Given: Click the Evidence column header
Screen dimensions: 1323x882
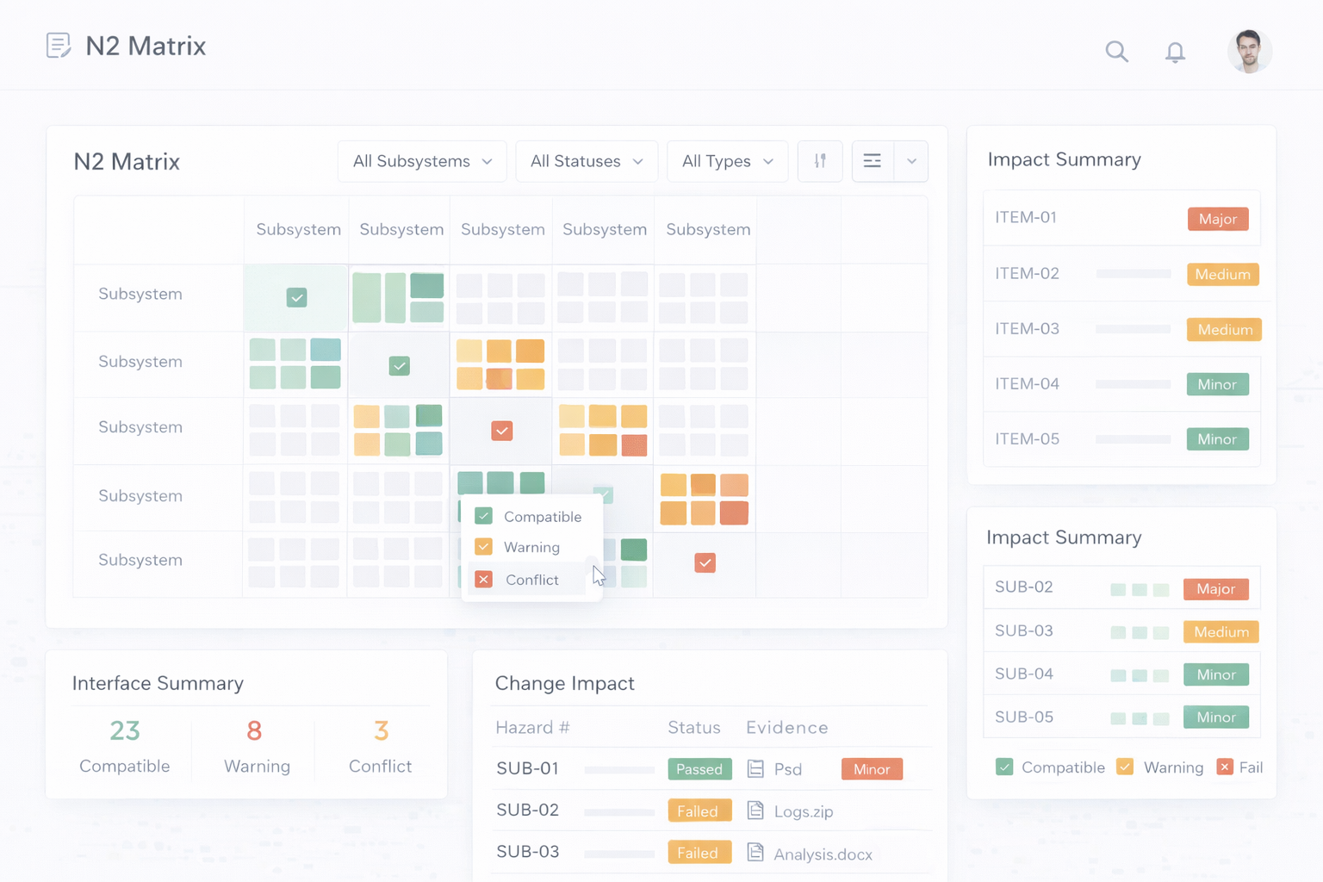Looking at the screenshot, I should [787, 728].
